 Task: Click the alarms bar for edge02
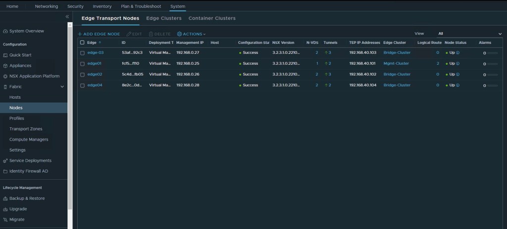492,75
